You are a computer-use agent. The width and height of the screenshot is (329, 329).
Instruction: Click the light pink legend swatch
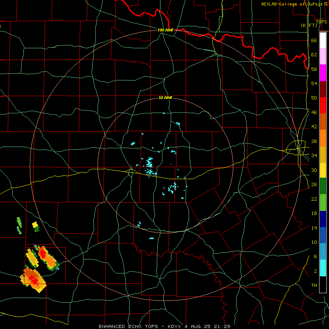click(323, 56)
